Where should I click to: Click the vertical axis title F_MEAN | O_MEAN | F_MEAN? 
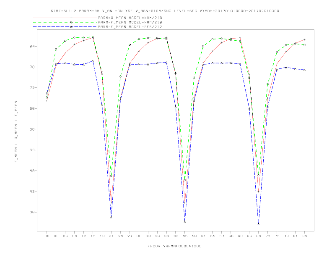coord(16,132)
